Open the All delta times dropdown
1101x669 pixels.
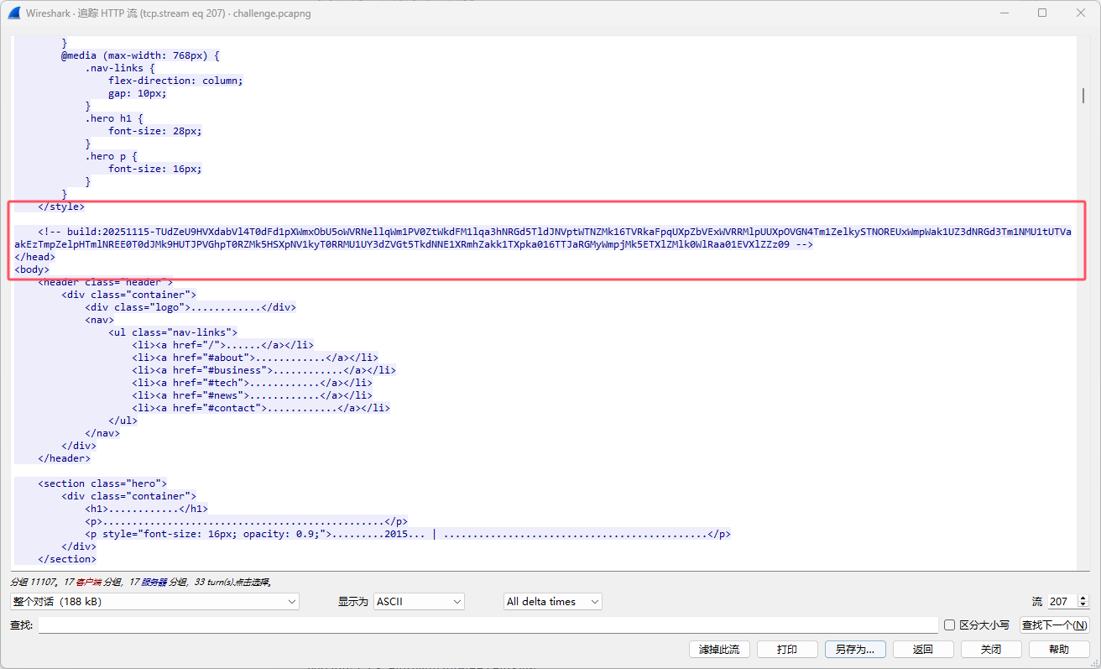pos(552,602)
